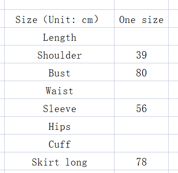Screen dimensions: 178x173
Task: Click the Hips label cell
Action: [59, 126]
